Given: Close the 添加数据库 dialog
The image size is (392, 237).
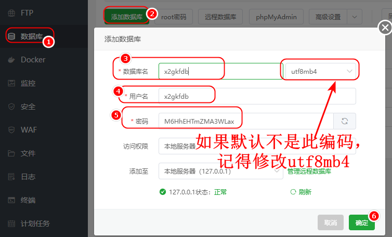Looking at the screenshot, I should [x=384, y=28].
